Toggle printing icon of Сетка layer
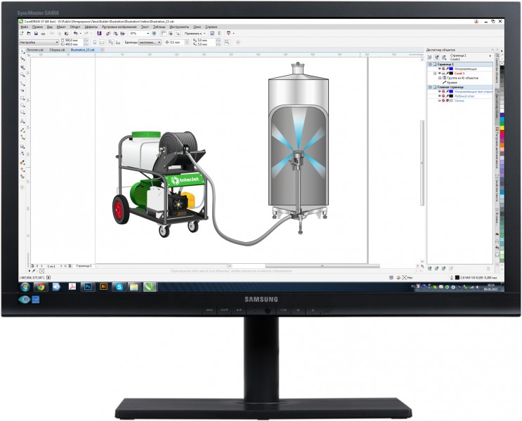The width and height of the screenshot is (522, 421). point(443,100)
